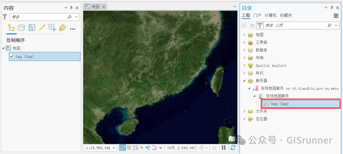Screen dimensions: 343x154
Task: Open the Contents search box dropdown arrow
Action: pyautogui.click(x=76, y=17)
